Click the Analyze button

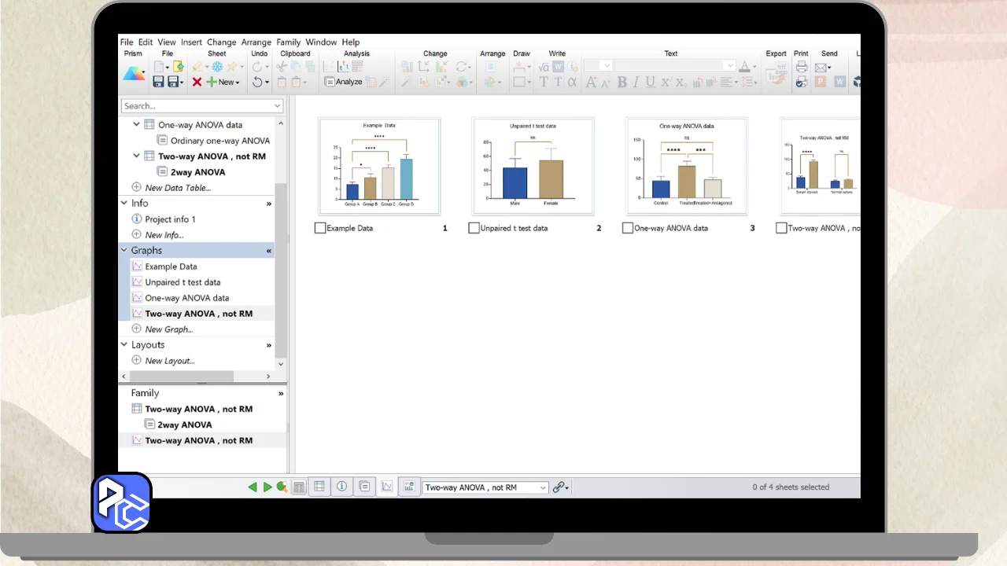coord(343,82)
